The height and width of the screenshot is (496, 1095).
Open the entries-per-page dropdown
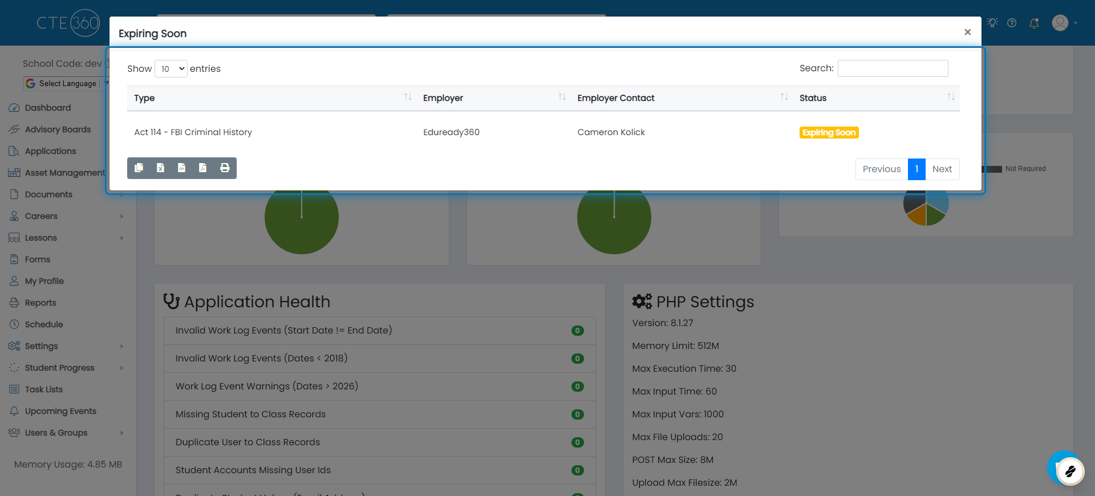(x=171, y=69)
